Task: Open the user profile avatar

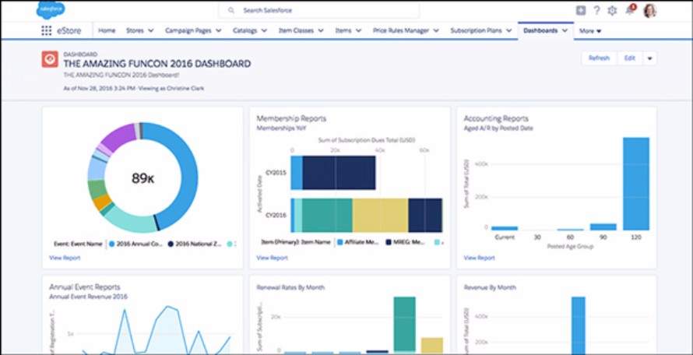Action: [649, 11]
